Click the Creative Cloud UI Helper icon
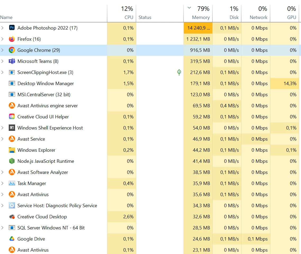Image resolution: width=301 pixels, height=254 pixels. [12, 117]
